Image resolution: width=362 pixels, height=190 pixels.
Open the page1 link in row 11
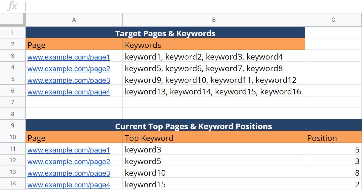click(69, 150)
